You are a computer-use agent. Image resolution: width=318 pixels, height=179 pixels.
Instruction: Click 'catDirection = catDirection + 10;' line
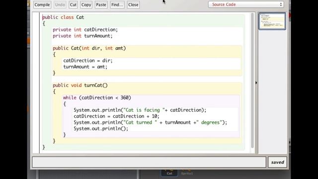click(x=117, y=116)
